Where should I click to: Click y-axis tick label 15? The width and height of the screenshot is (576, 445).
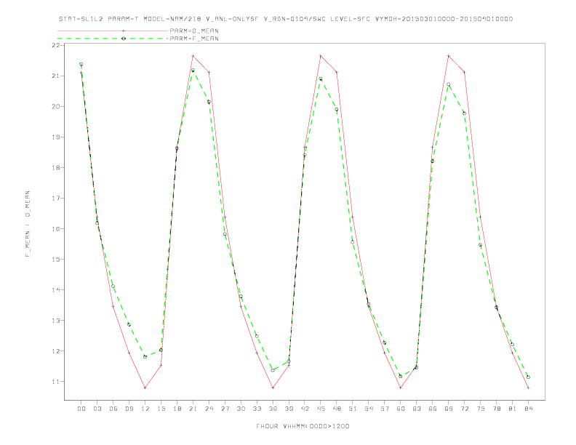(56, 259)
